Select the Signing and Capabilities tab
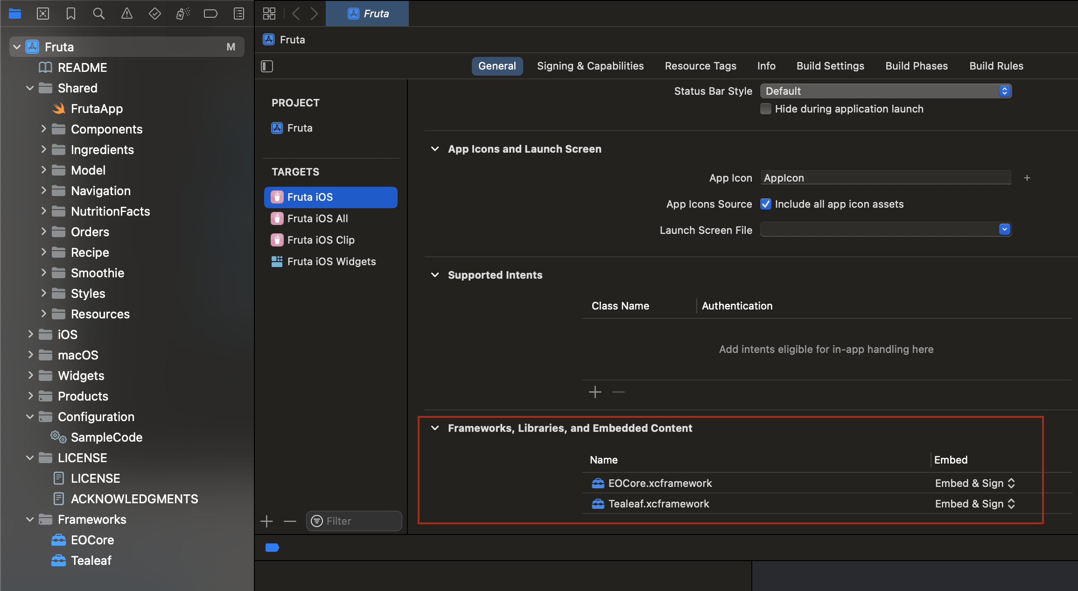The height and width of the screenshot is (591, 1078). (591, 65)
